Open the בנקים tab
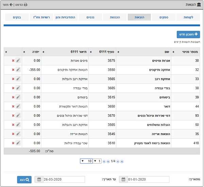 pos(17,17)
